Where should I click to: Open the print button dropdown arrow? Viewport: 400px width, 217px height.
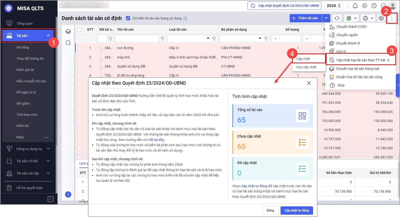pyautogui.click(x=372, y=18)
